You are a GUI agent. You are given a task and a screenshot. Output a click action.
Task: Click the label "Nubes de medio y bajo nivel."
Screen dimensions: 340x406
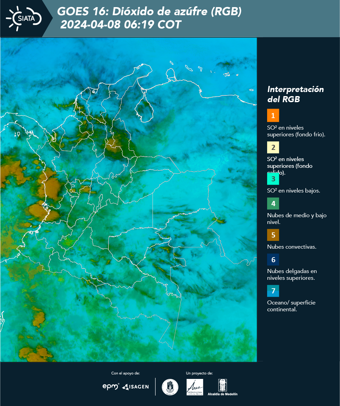(297, 219)
